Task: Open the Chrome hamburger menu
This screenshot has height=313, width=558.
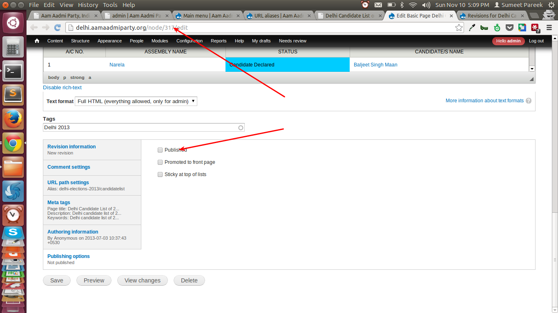Action: (549, 28)
